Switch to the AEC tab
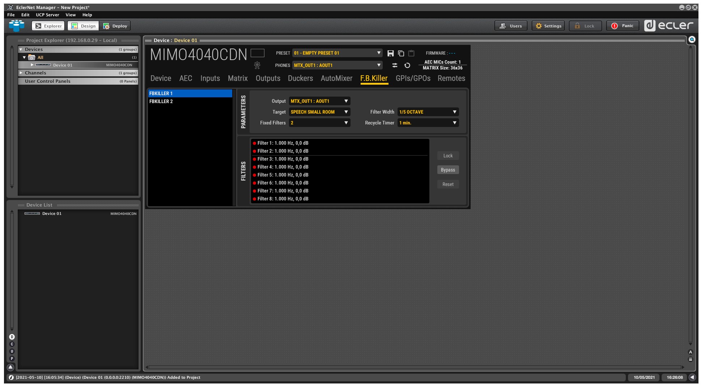The image size is (701, 386). point(186,79)
